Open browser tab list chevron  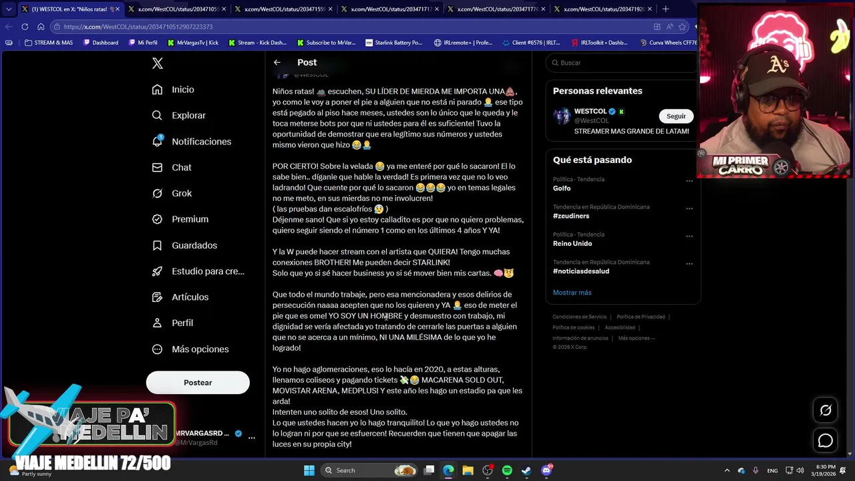click(9, 9)
